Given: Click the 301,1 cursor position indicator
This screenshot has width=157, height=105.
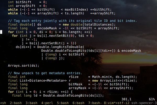Looking at the screenshot, I should pos(126,99).
